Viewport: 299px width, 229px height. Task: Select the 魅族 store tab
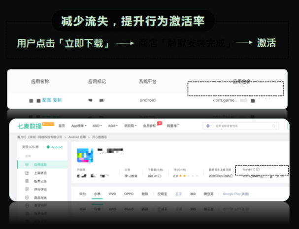click(x=145, y=194)
